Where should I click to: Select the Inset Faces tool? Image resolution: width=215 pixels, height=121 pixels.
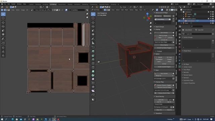coord(93,55)
